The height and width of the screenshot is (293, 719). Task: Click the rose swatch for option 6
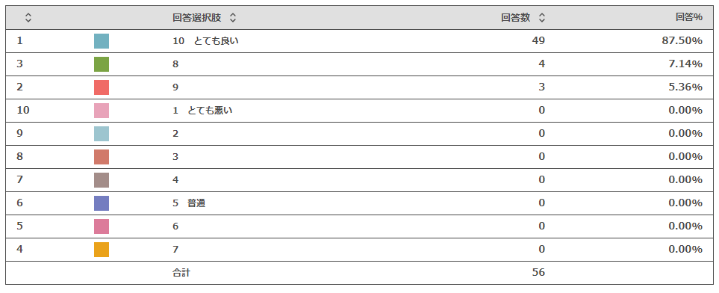coord(102,226)
